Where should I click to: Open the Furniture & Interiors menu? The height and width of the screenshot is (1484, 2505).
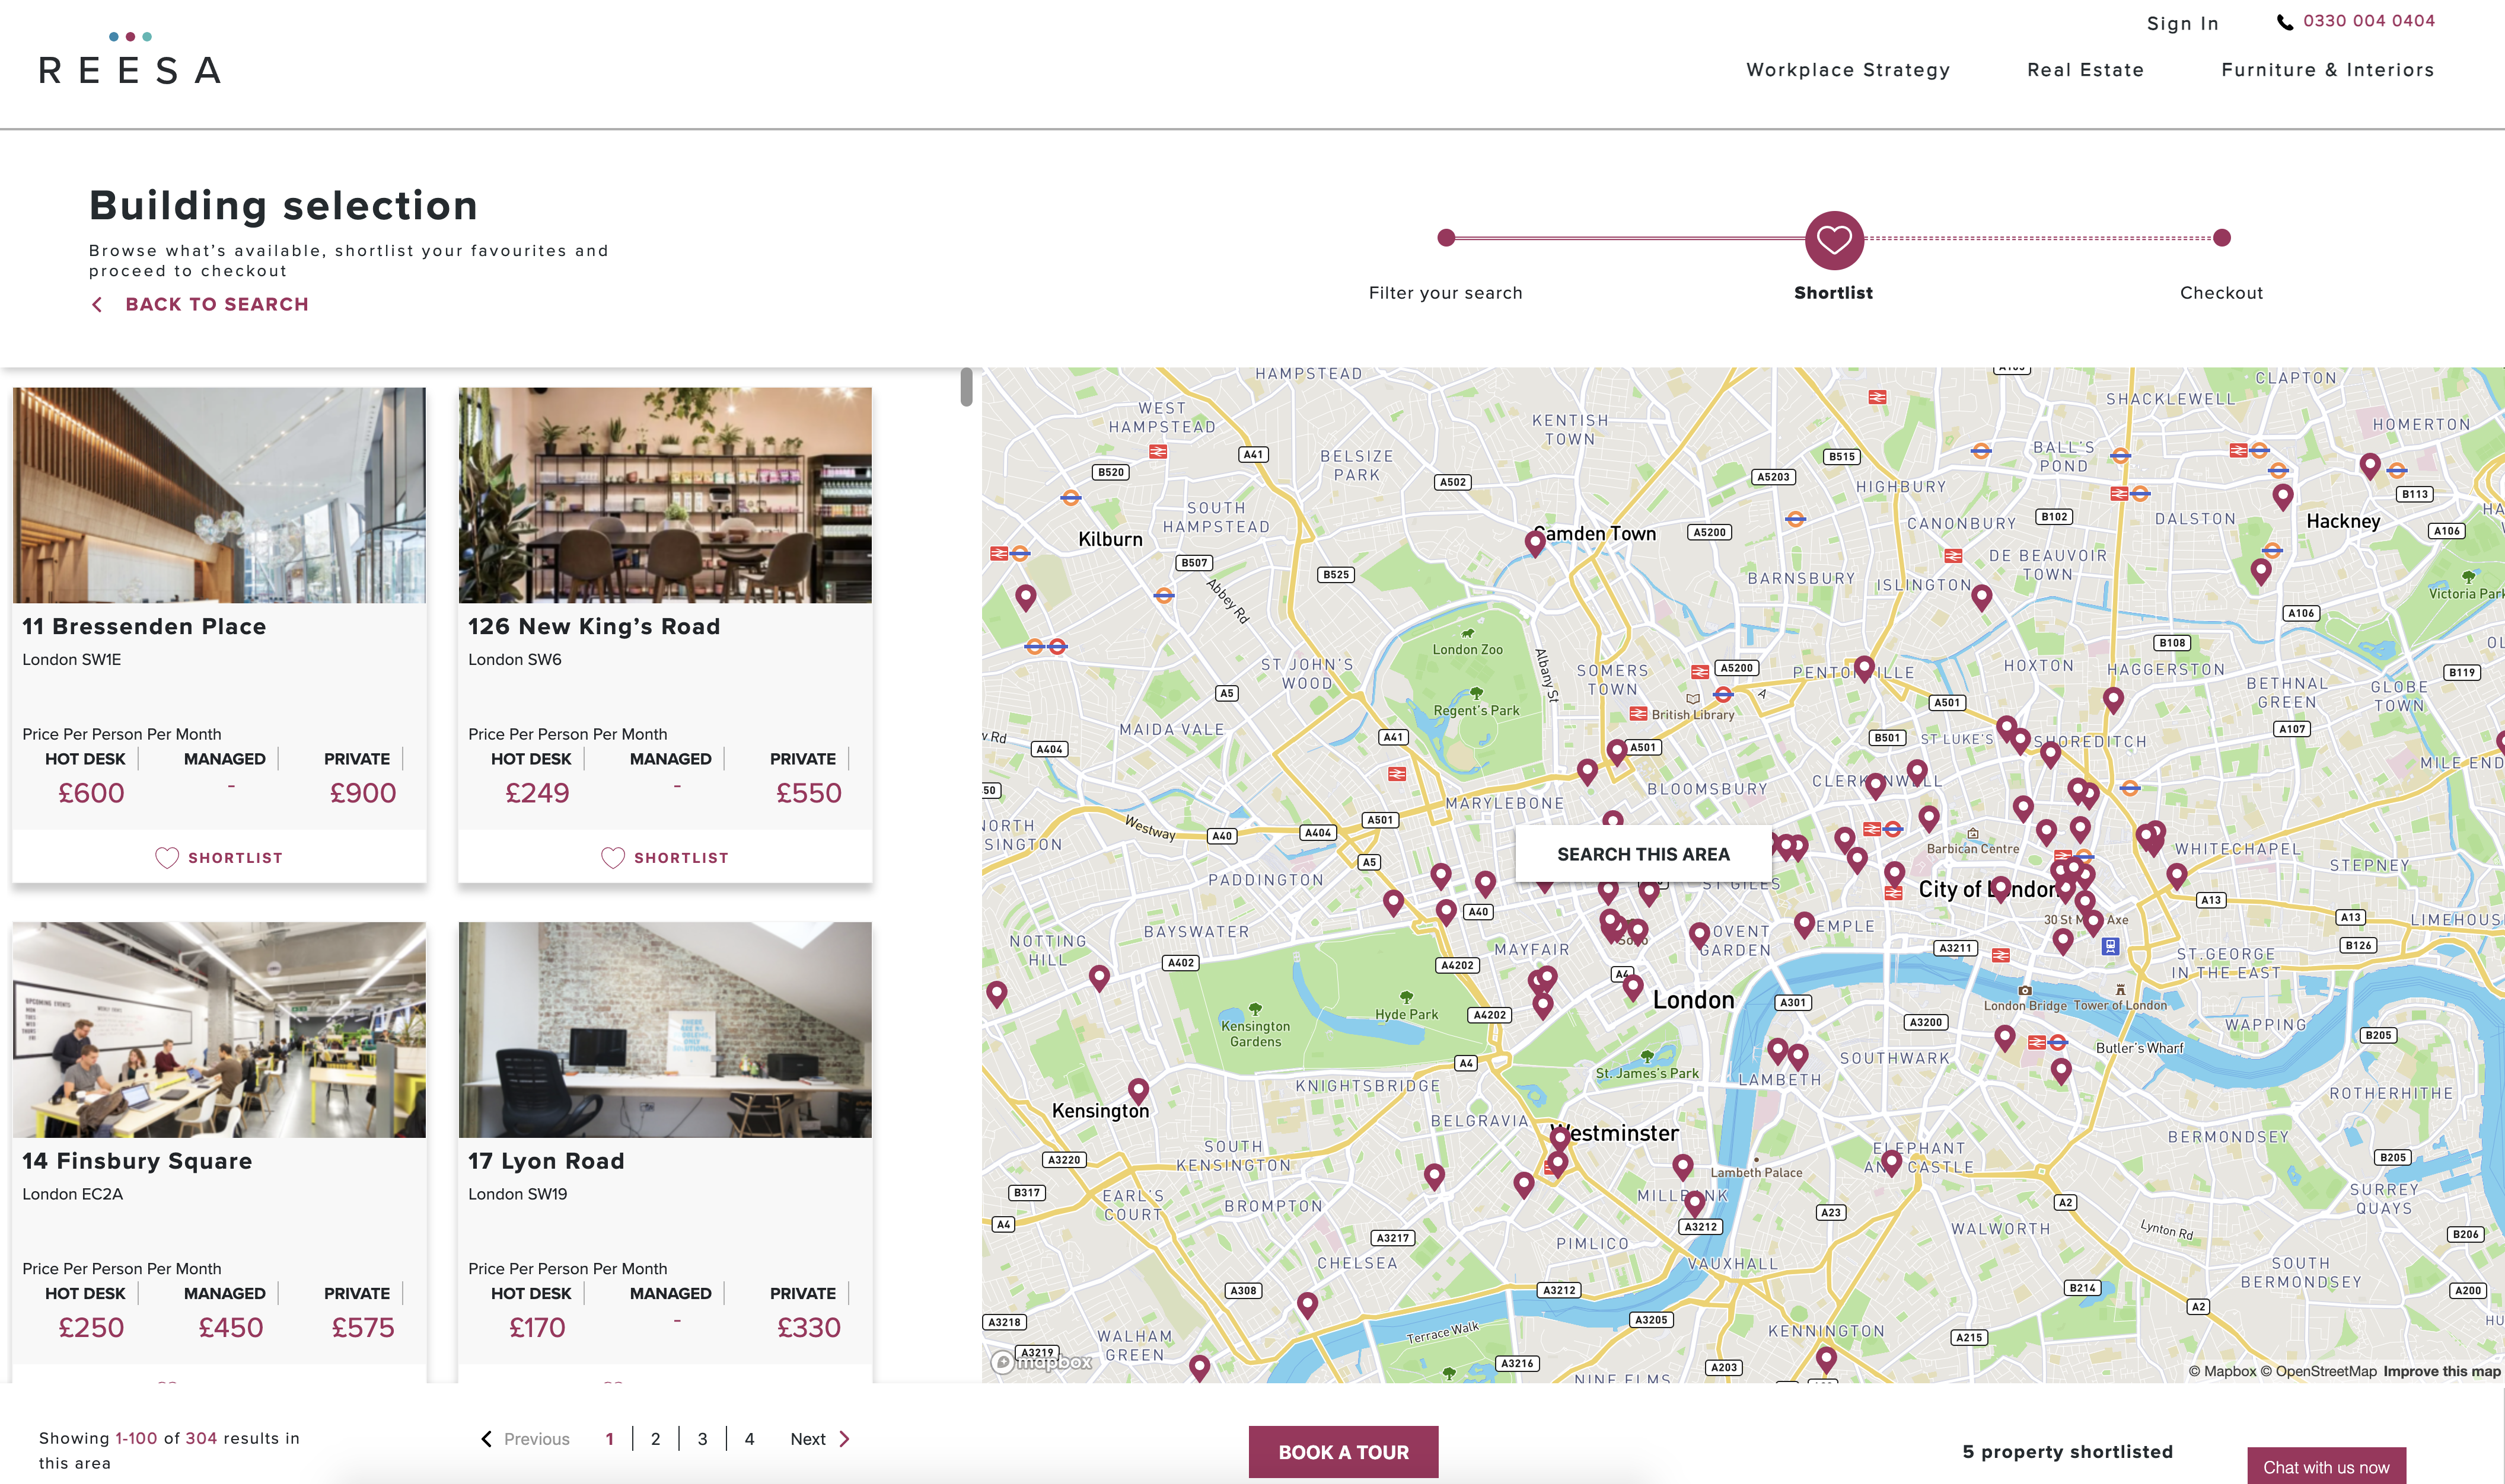coord(2327,70)
